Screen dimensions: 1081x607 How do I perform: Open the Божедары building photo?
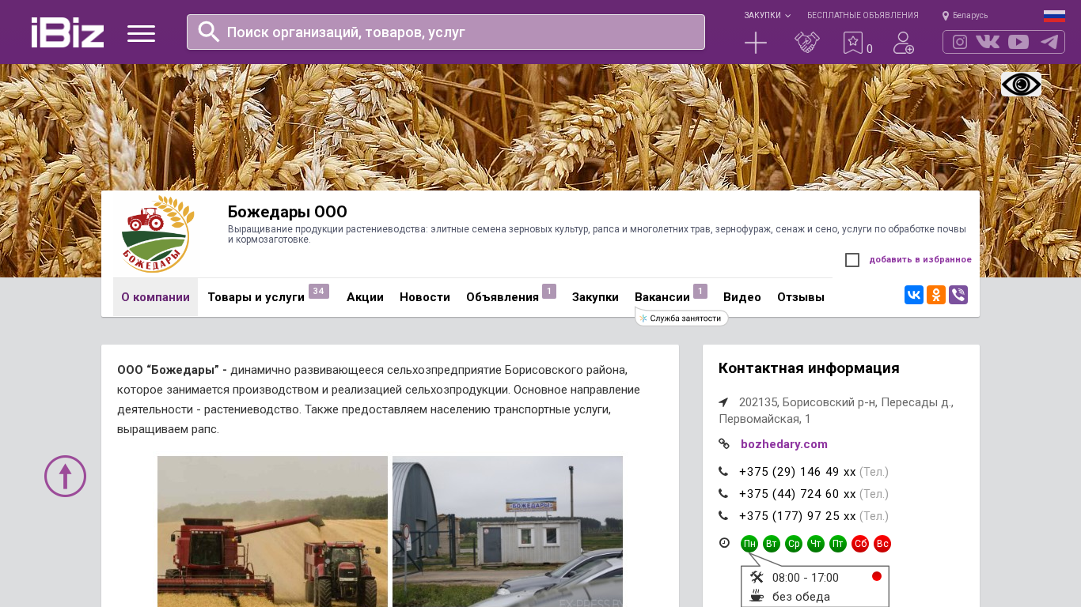[507, 531]
